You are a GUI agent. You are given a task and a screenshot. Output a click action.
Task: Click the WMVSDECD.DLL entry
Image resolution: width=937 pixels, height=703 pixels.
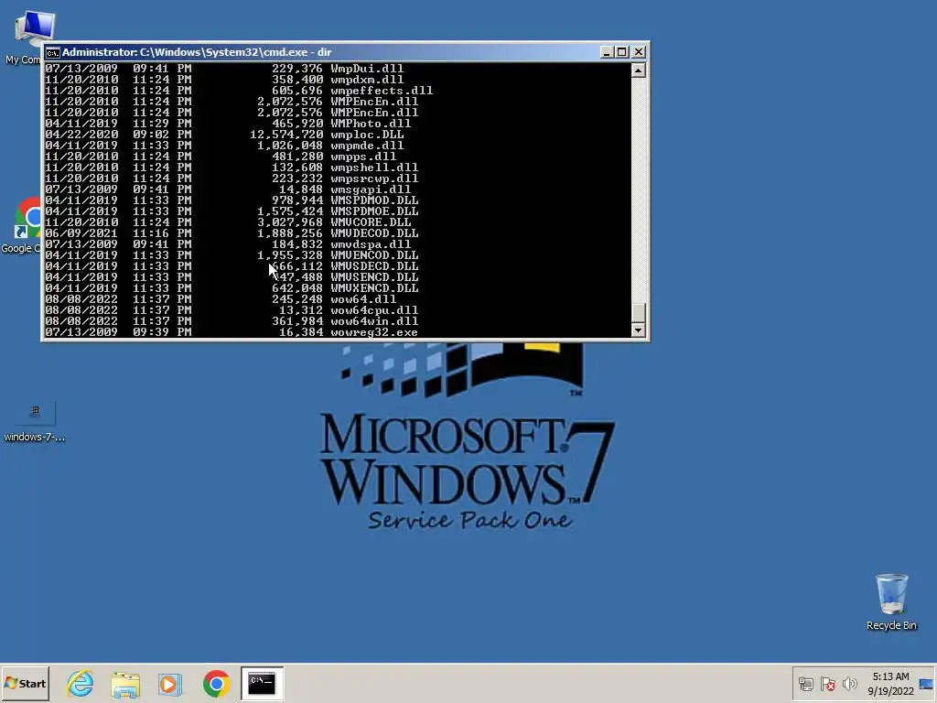click(x=374, y=266)
